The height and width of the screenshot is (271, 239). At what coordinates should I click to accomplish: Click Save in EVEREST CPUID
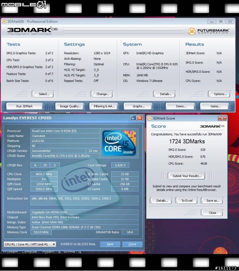pyautogui.click(x=110, y=244)
